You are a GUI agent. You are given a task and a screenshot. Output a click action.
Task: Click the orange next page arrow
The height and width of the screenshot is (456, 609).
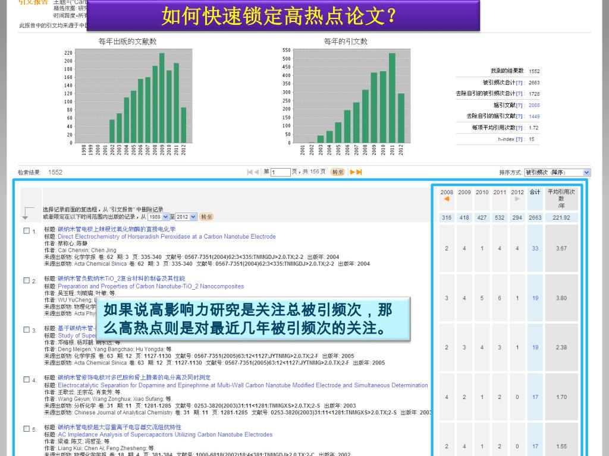click(352, 172)
